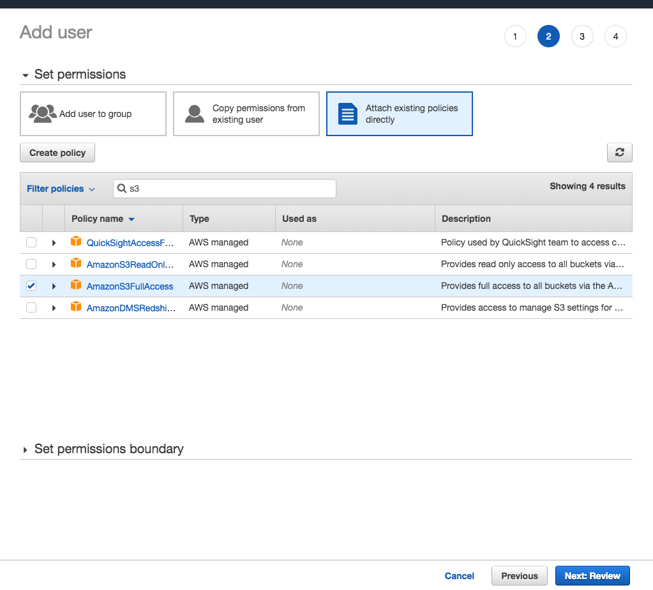Click the orange box icon beside AmazonS3ReadOnl…
The width and height of the screenshot is (653, 590).
[x=76, y=263]
